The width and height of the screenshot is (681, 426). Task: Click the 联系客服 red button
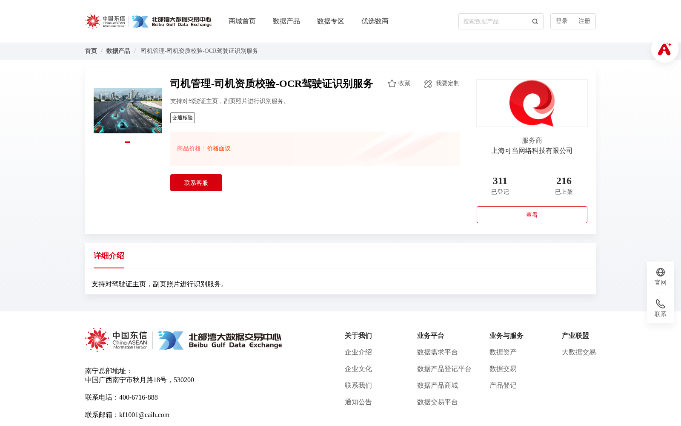coord(196,183)
